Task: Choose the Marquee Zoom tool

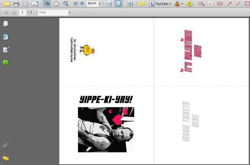Action: pyautogui.click(x=65, y=3)
